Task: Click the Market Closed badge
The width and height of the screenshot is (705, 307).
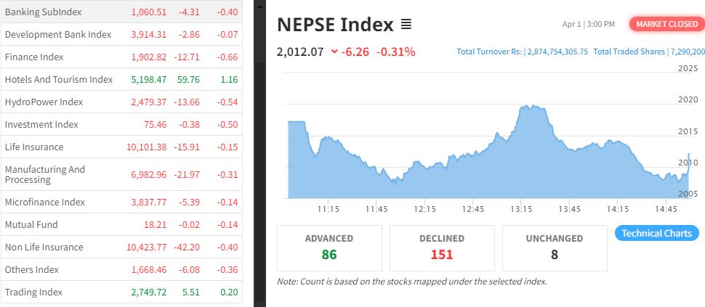Action: (x=666, y=24)
